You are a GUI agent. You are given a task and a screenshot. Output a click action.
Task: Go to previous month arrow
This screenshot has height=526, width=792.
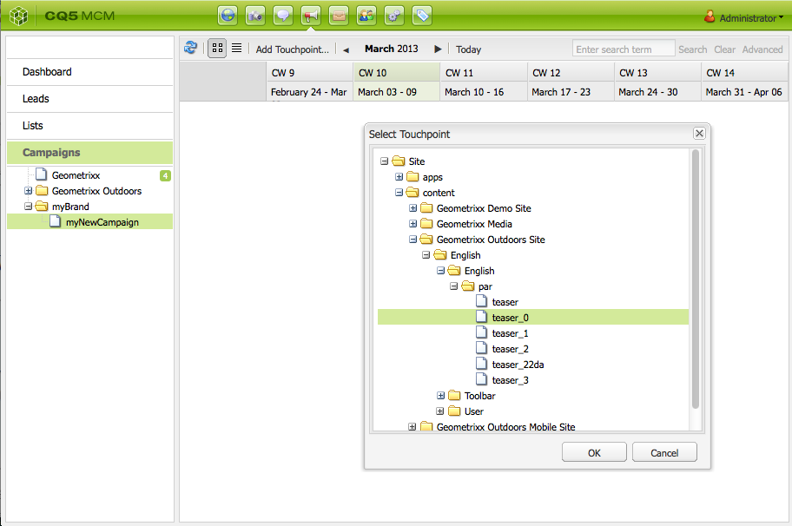coord(346,50)
